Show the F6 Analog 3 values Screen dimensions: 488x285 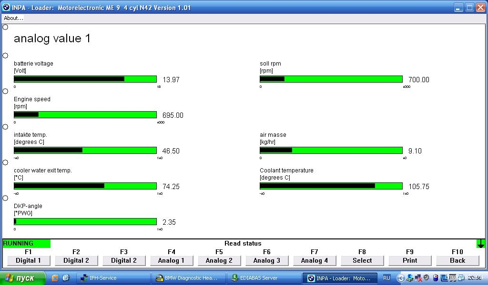pyautogui.click(x=267, y=260)
